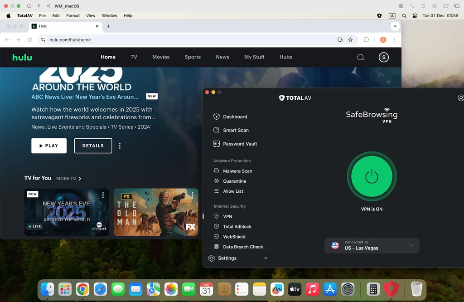
Task: Launch Safari from the Dock
Action: pos(100,289)
